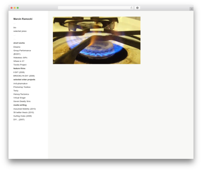This screenshot has width=202, height=171.
Task: Open the bio page
Action: tap(15, 27)
